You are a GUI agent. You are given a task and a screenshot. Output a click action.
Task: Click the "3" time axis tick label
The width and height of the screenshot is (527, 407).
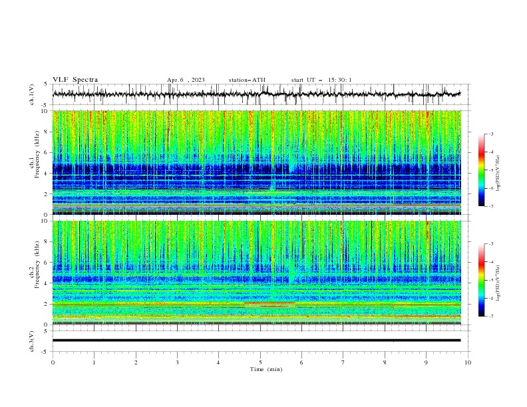pos(177,362)
